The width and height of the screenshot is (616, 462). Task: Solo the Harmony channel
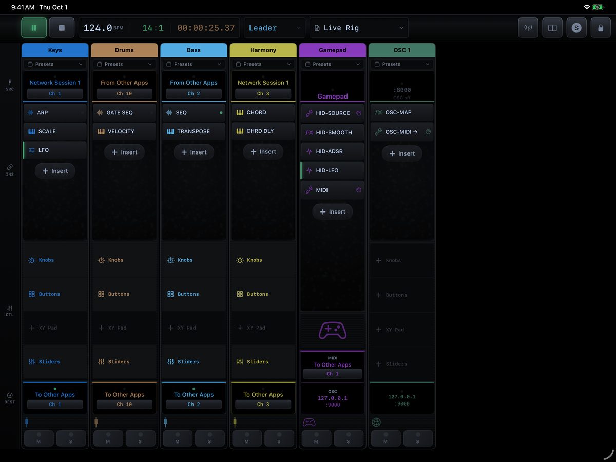click(x=279, y=438)
